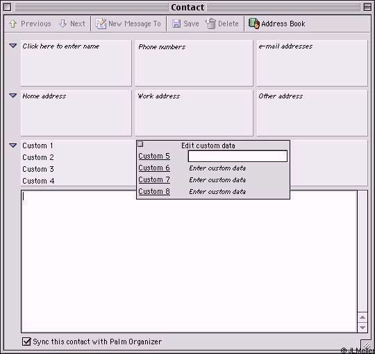The image size is (375, 354).
Task: Click Enter custom data beside Custom 7
Action: 217,180
